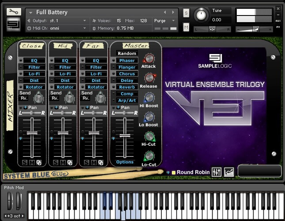
Task: Click the Pitch wheel
Action: (10, 202)
